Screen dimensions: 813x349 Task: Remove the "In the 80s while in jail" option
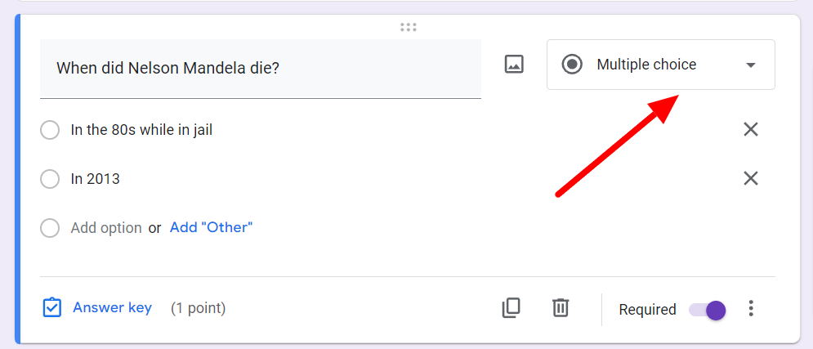point(751,129)
